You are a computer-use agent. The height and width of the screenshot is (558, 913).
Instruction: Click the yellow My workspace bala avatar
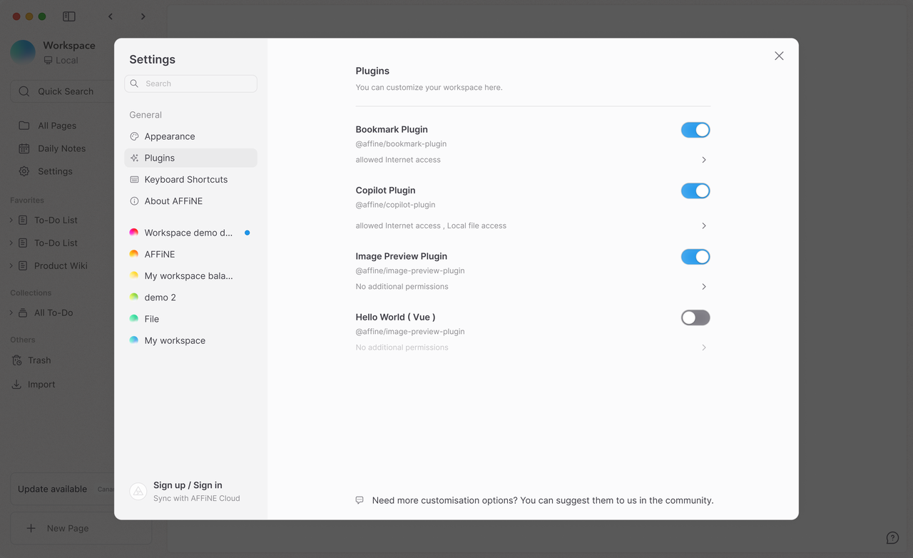(134, 275)
